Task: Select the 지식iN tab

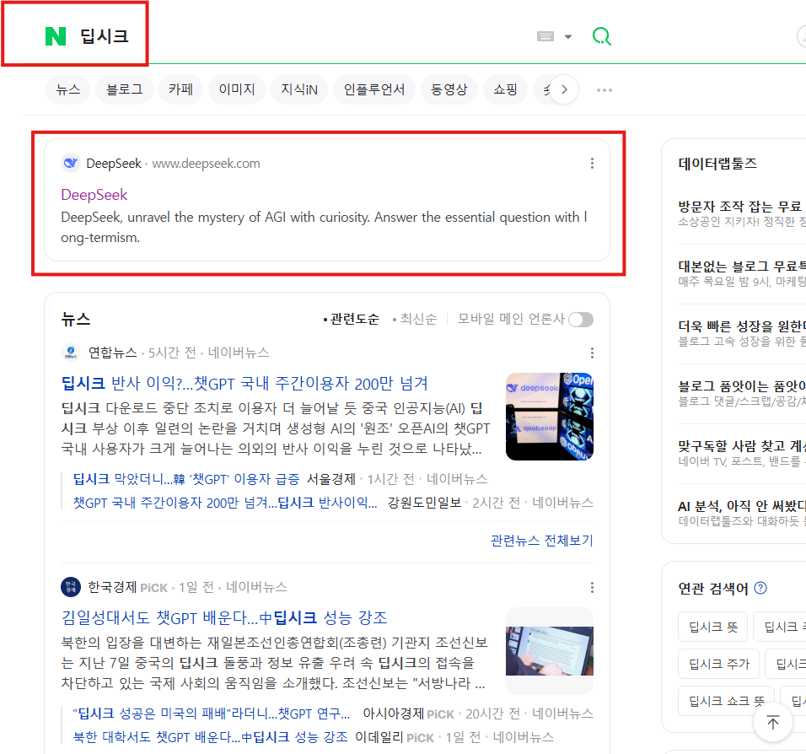Action: click(299, 89)
